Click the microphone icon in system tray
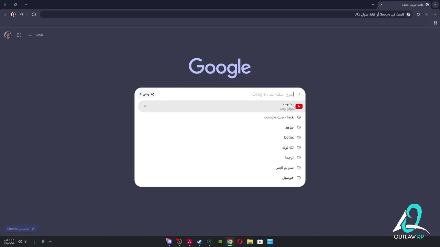This screenshot has width=440, height=247. coord(43,242)
